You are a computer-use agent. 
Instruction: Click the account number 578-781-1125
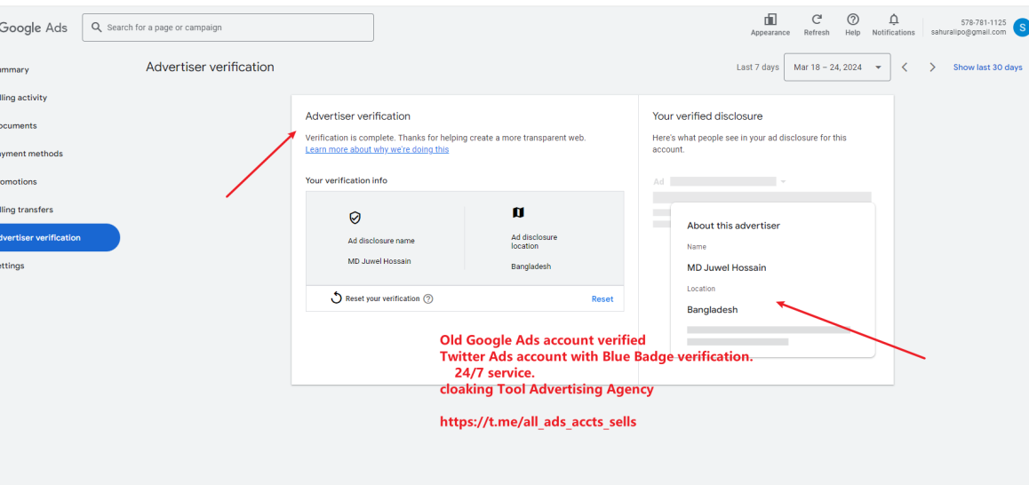tap(983, 22)
